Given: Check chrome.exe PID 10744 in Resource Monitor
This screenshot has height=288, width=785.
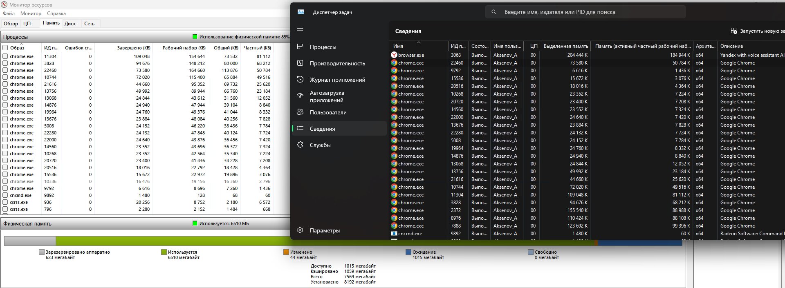Looking at the screenshot, I should click(x=5, y=77).
